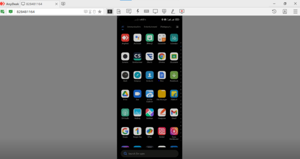Open the Calendar app showing 16
Viewport: 300px width, 159px height.
tap(174, 38)
